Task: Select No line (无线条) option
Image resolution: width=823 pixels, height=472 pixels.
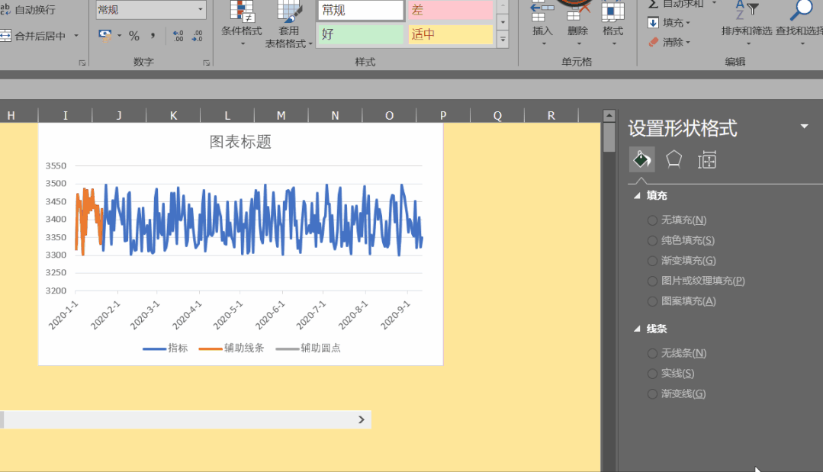Action: click(x=677, y=354)
